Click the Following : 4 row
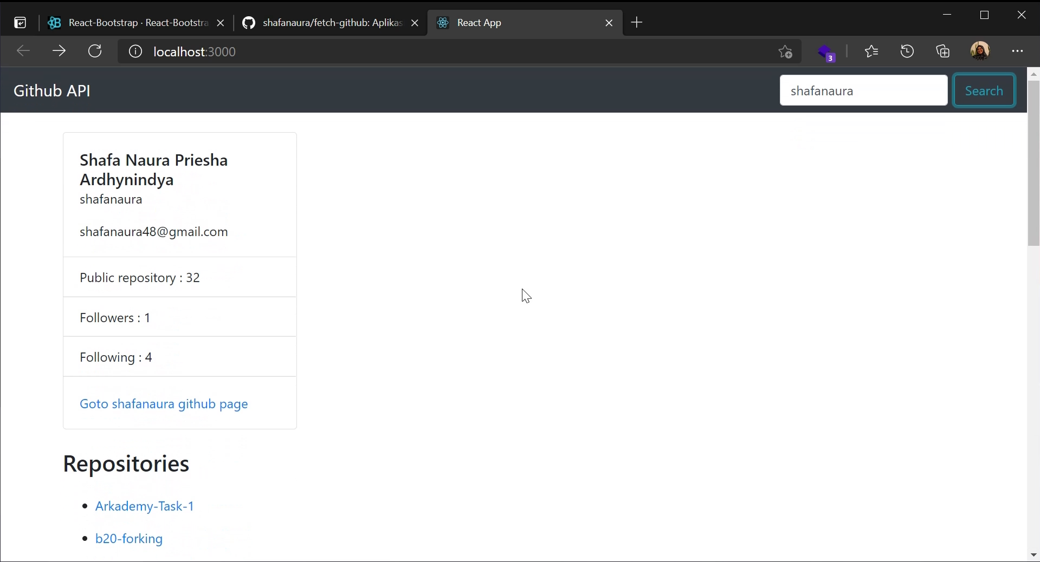 [x=180, y=357]
